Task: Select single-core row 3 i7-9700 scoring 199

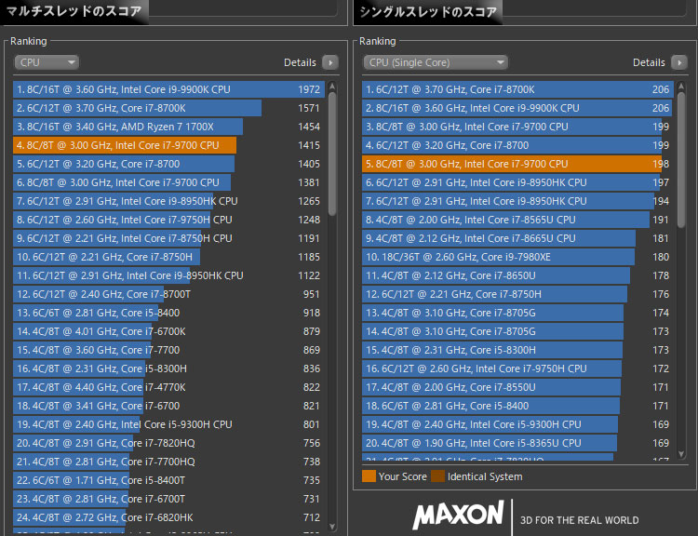Action: (517, 127)
